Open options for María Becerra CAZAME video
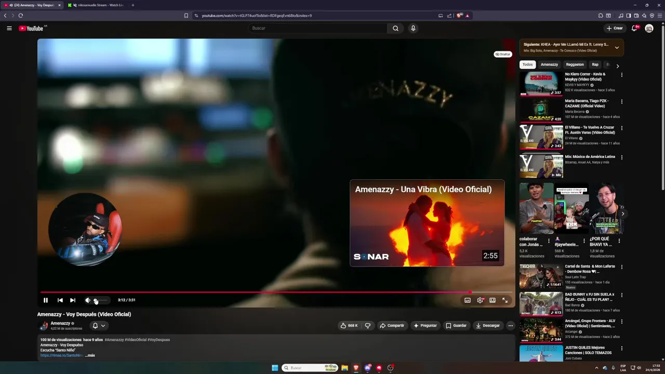This screenshot has height=374, width=665. pos(621,102)
